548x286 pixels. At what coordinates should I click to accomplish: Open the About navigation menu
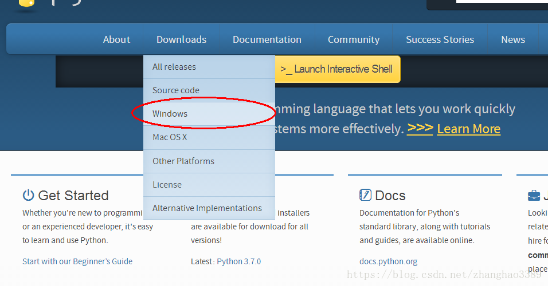click(116, 39)
